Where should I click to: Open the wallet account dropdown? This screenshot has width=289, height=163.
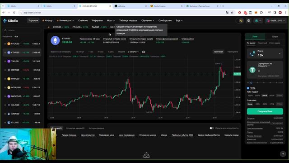(x=276, y=21)
